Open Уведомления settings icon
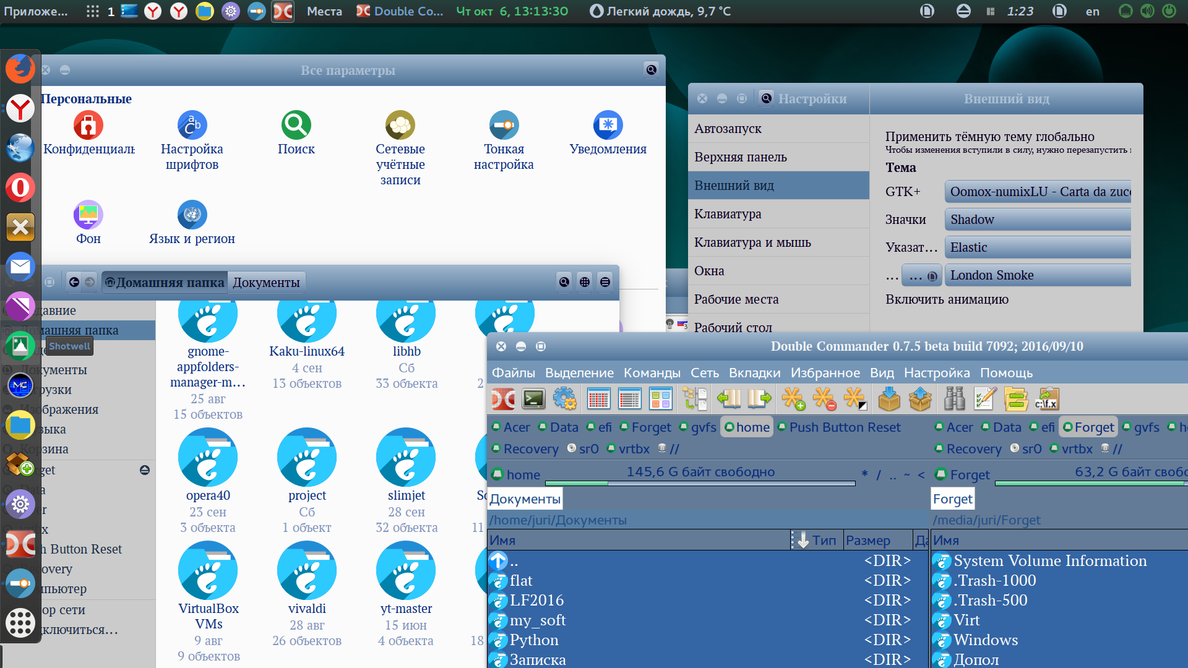Viewport: 1188px width, 668px height. (x=608, y=126)
